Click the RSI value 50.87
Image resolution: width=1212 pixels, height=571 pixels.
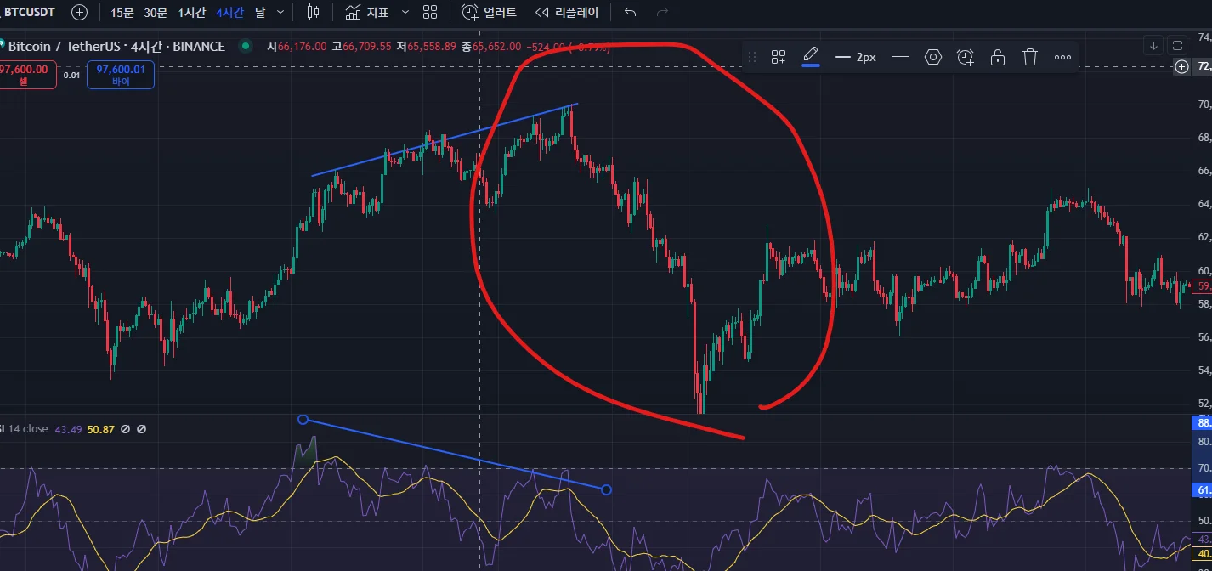click(x=100, y=429)
